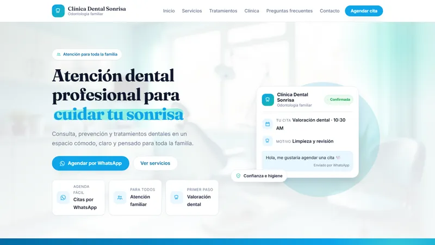
Task: Click WhatsApp icon in Citas por WhatsApp card
Action: click(63, 198)
